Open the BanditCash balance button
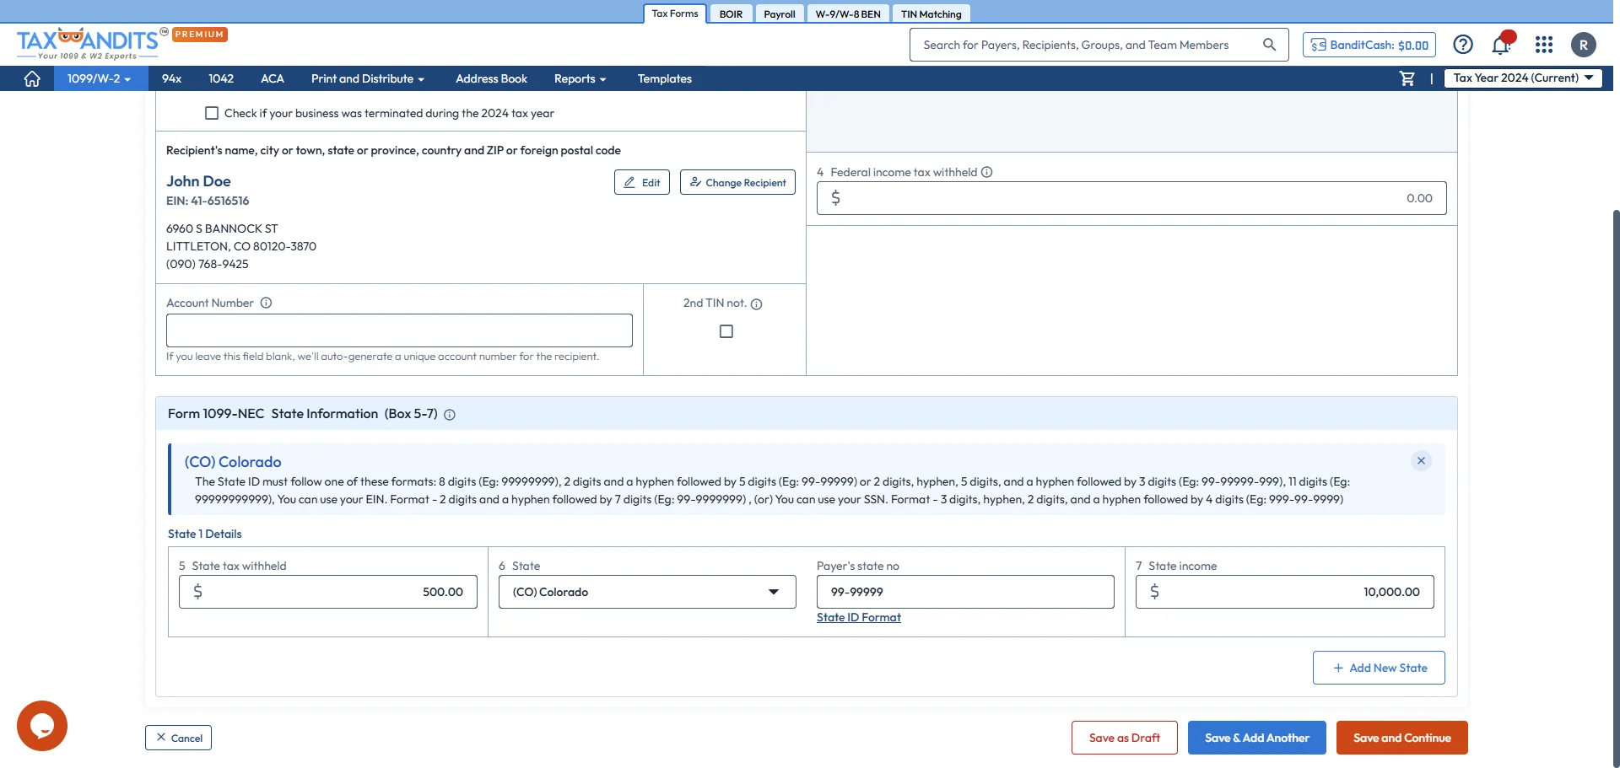Screen dimensions: 1620x768 coord(1369,45)
